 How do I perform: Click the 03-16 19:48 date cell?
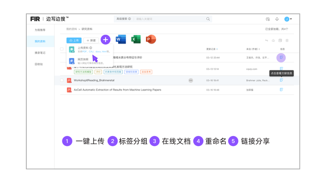tap(213, 90)
